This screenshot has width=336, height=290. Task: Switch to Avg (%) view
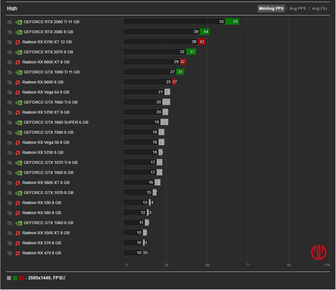click(x=320, y=8)
